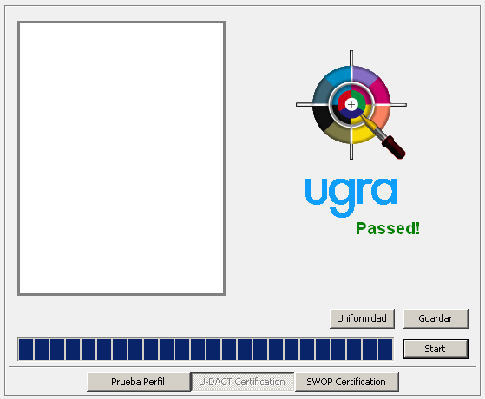Select the U-DACT Certification tab

[x=242, y=382]
